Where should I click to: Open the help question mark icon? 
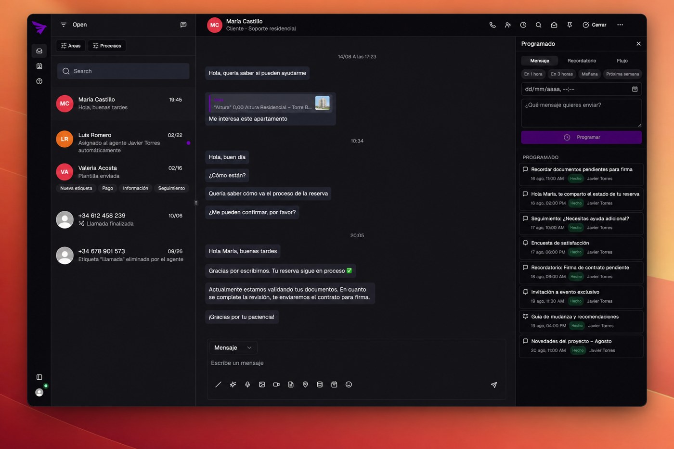tap(39, 81)
